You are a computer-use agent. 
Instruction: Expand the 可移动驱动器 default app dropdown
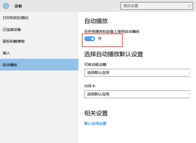tap(137, 73)
